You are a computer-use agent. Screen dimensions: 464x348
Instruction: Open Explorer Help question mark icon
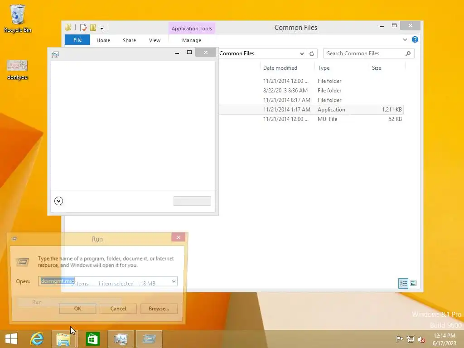click(415, 40)
